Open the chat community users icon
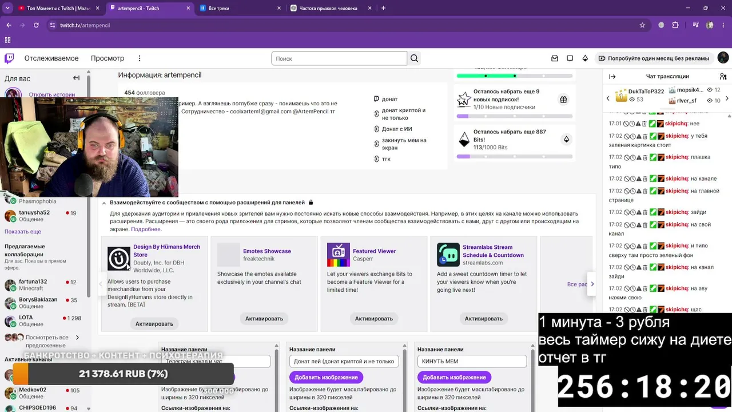The height and width of the screenshot is (412, 732). coord(723,77)
